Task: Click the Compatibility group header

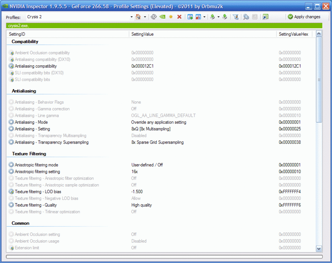Action: (x=25, y=41)
